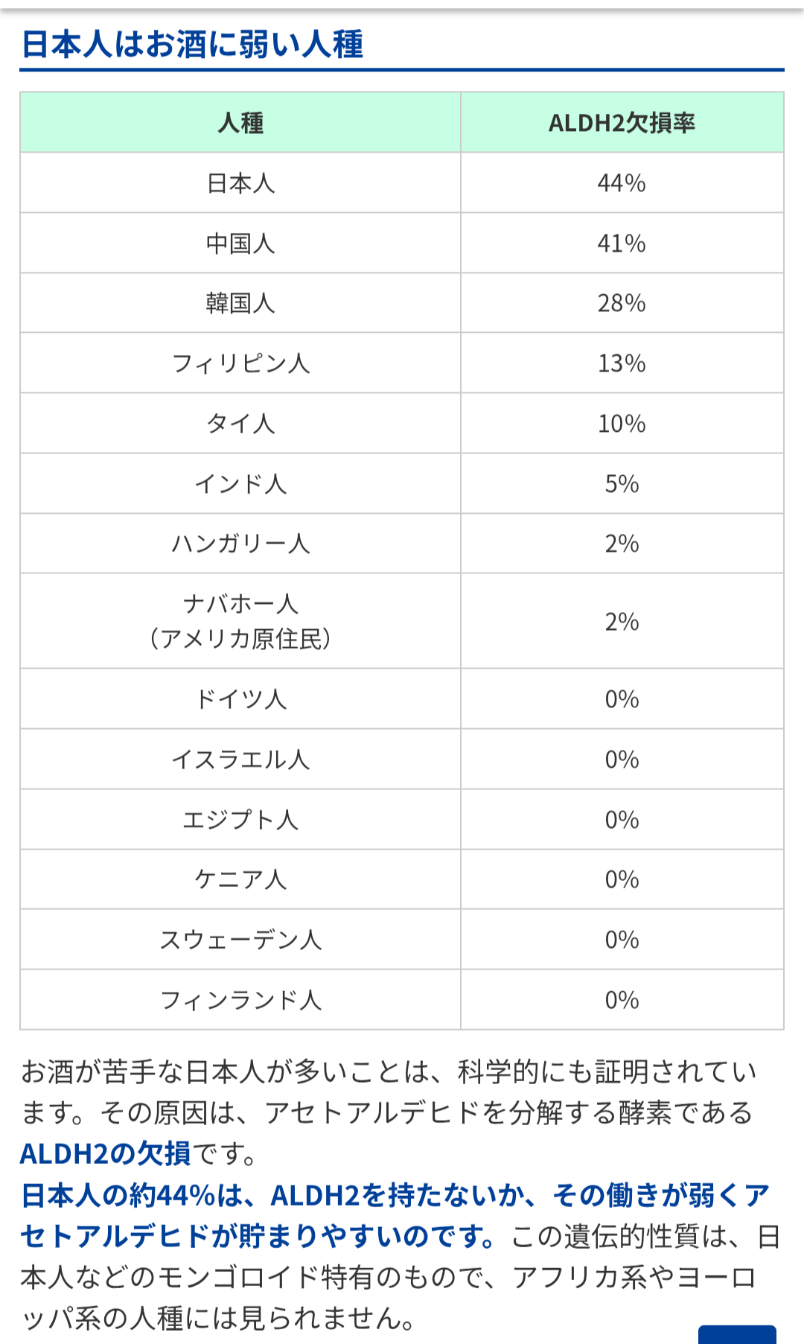Click the 28% value cell
This screenshot has height=1344, width=804.
(x=622, y=303)
